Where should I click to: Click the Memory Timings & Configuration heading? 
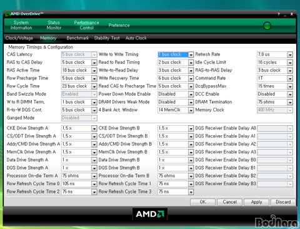click(41, 47)
